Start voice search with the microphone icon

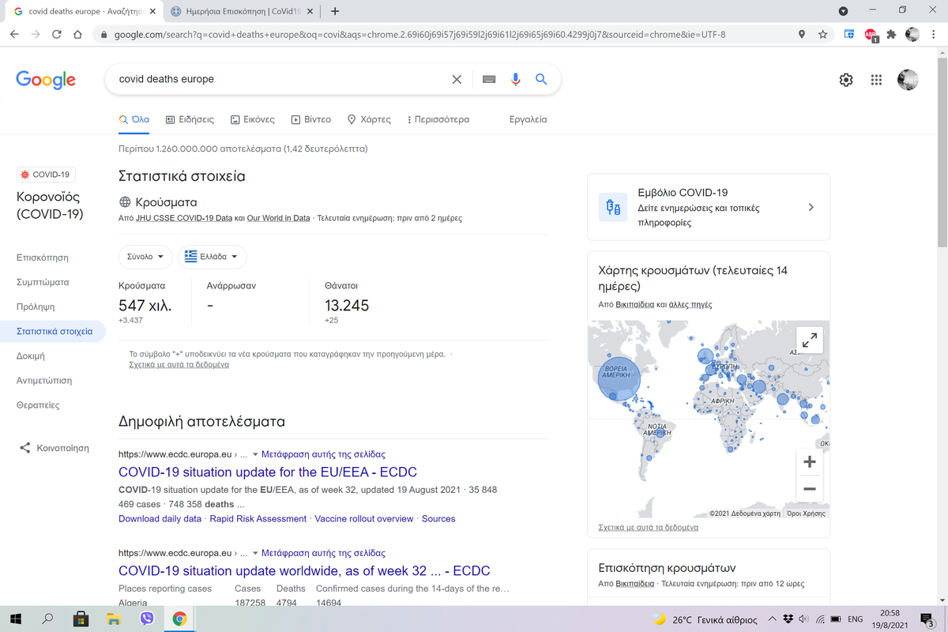pyautogui.click(x=516, y=79)
